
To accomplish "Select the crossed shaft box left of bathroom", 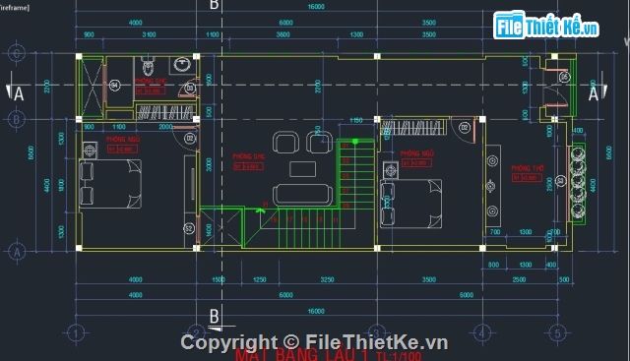I will (92, 87).
